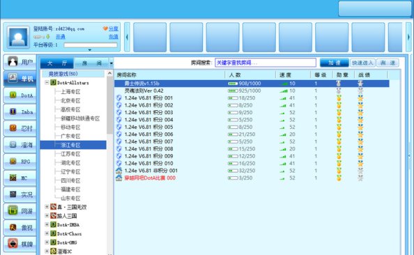The width and height of the screenshot is (414, 255).
Task: Click the 房间搜索 keyword input field
Action: click(266, 63)
